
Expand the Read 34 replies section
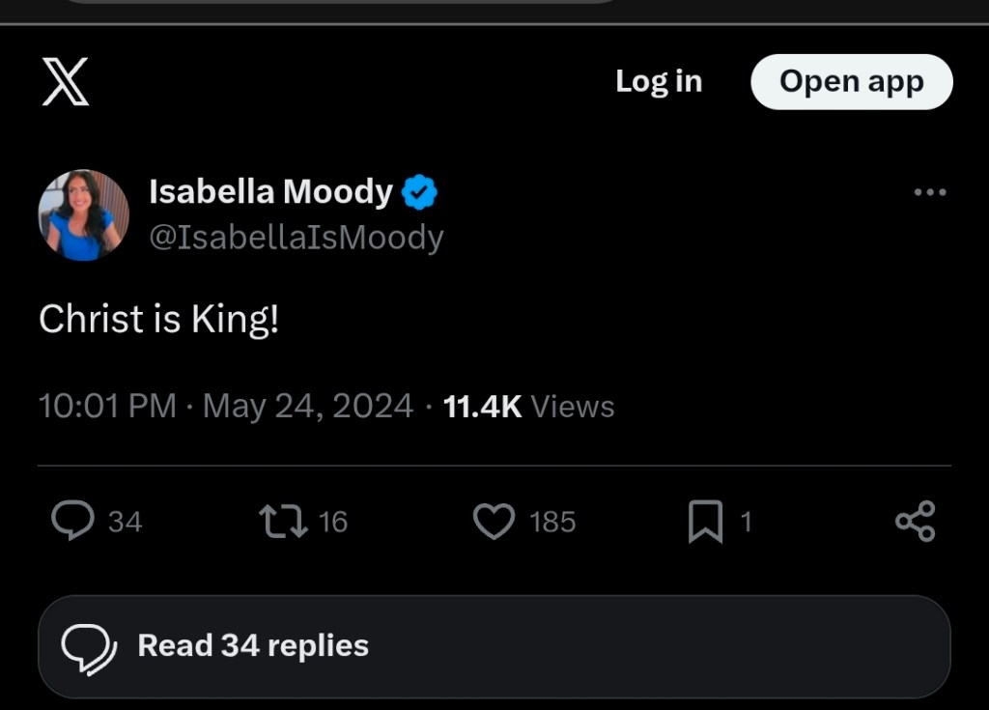(x=494, y=645)
